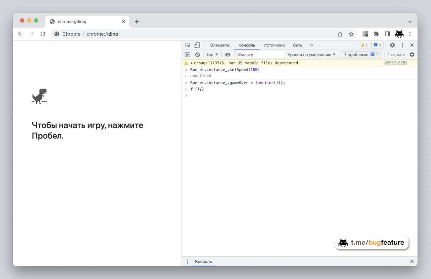431x279 pixels.
Task: Select the Консоль drawer tab
Action: click(x=204, y=261)
